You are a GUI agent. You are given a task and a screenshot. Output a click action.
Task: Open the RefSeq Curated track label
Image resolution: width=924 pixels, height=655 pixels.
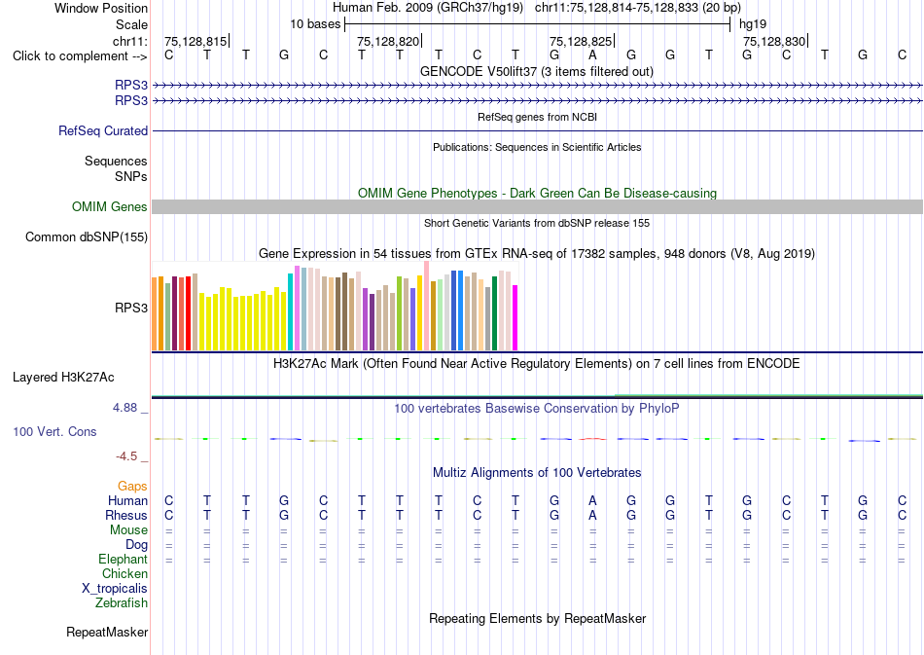click(x=102, y=130)
